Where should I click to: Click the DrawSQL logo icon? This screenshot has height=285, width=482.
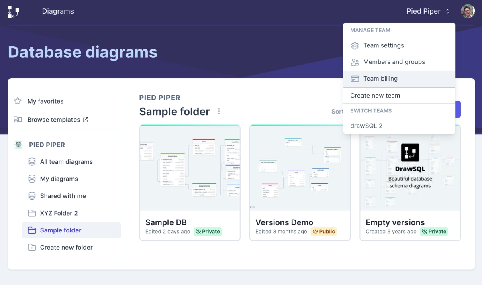coord(13,12)
